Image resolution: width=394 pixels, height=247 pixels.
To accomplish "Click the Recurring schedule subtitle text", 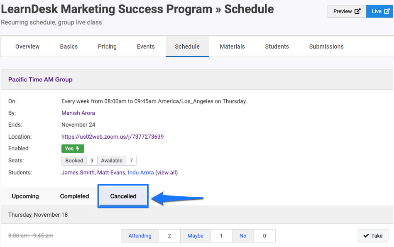I will click(x=51, y=22).
